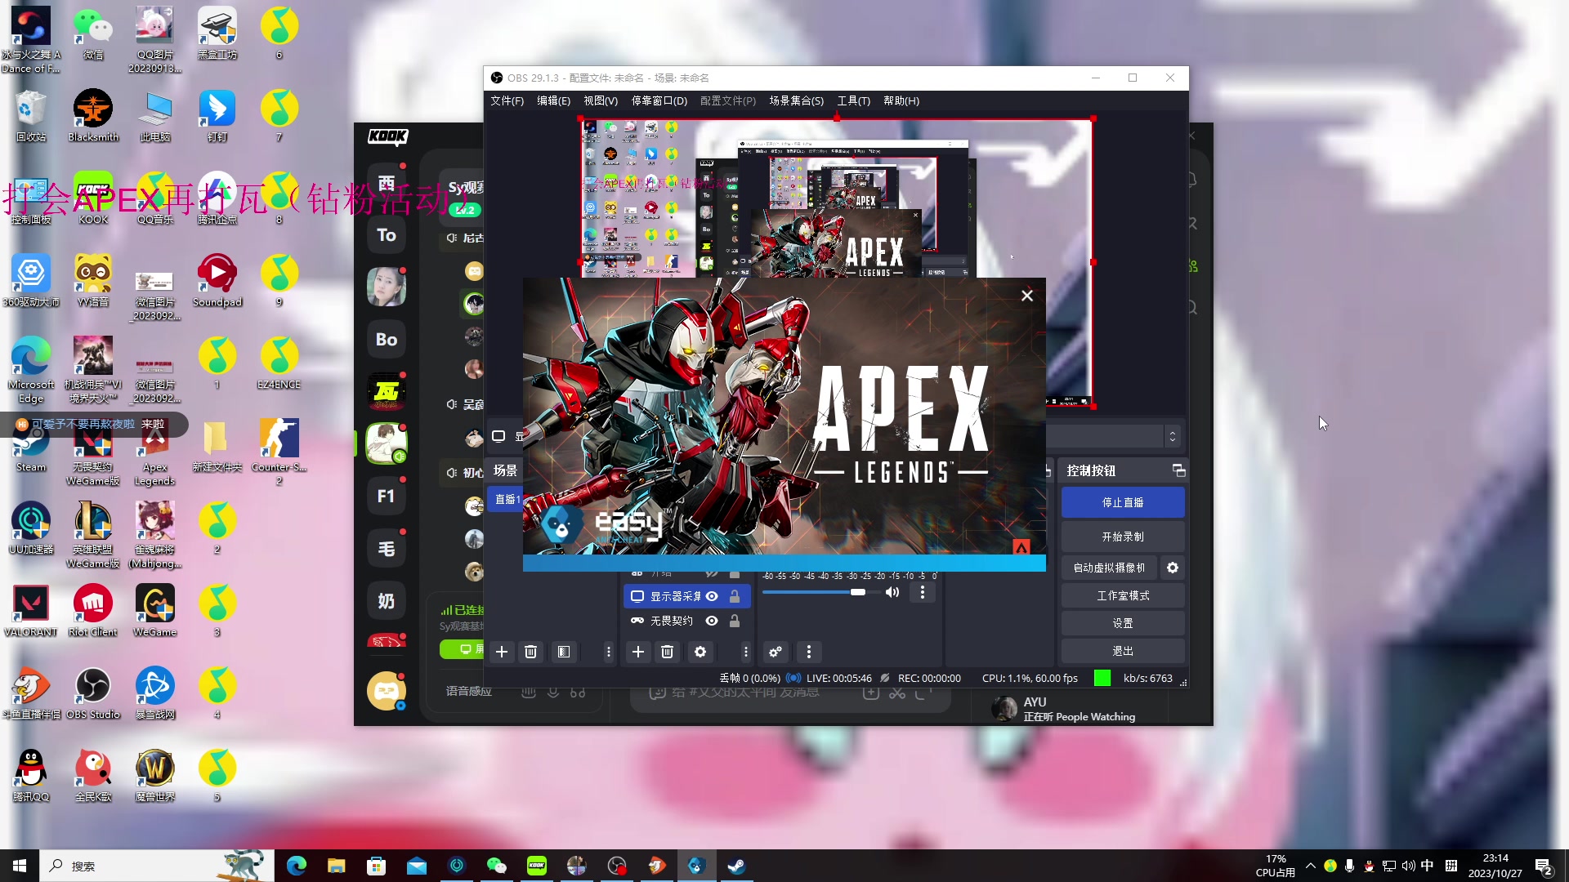
Task: Toggle lock on 无畏契约 source
Action: (x=735, y=621)
